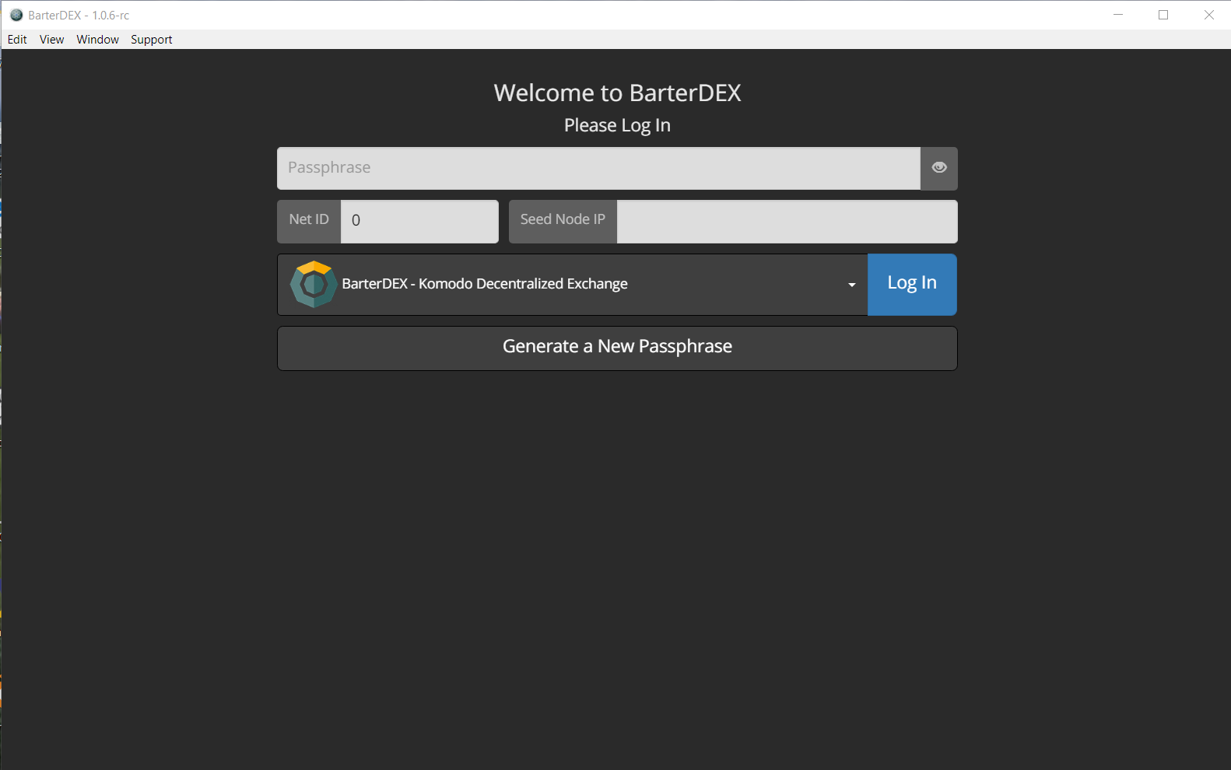Open the Edit menu
1231x770 pixels.
[17, 40]
